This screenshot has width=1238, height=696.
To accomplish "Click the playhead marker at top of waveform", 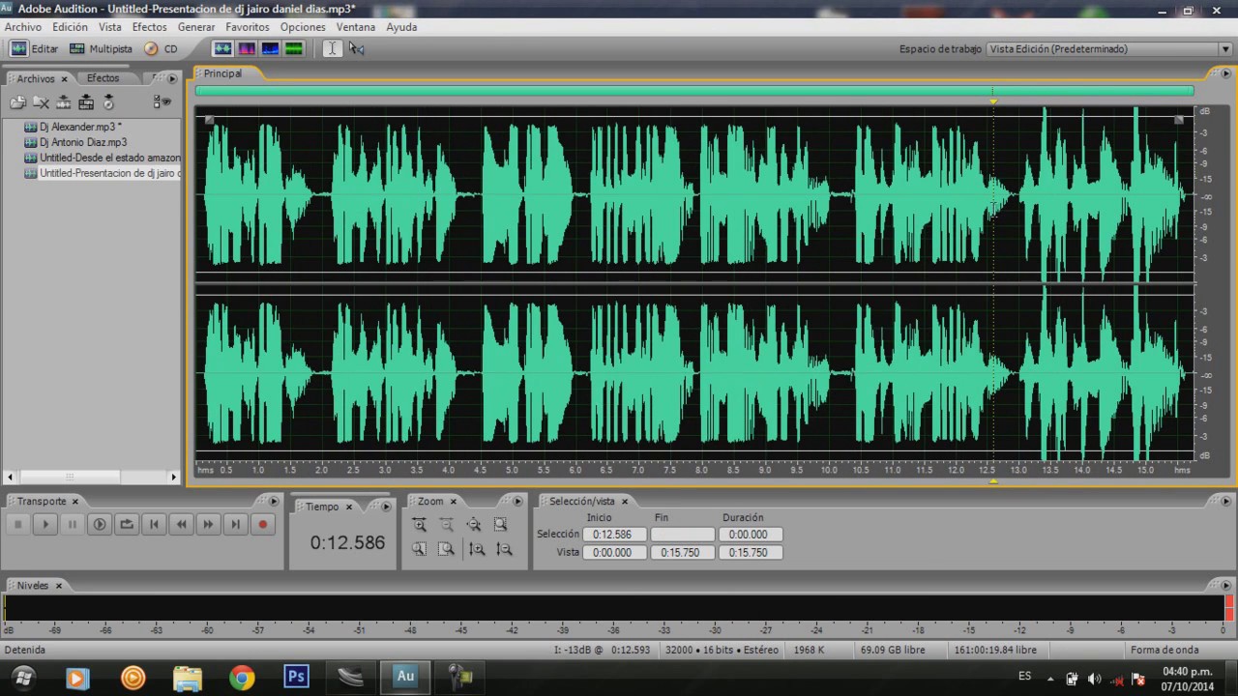I will pyautogui.click(x=993, y=101).
